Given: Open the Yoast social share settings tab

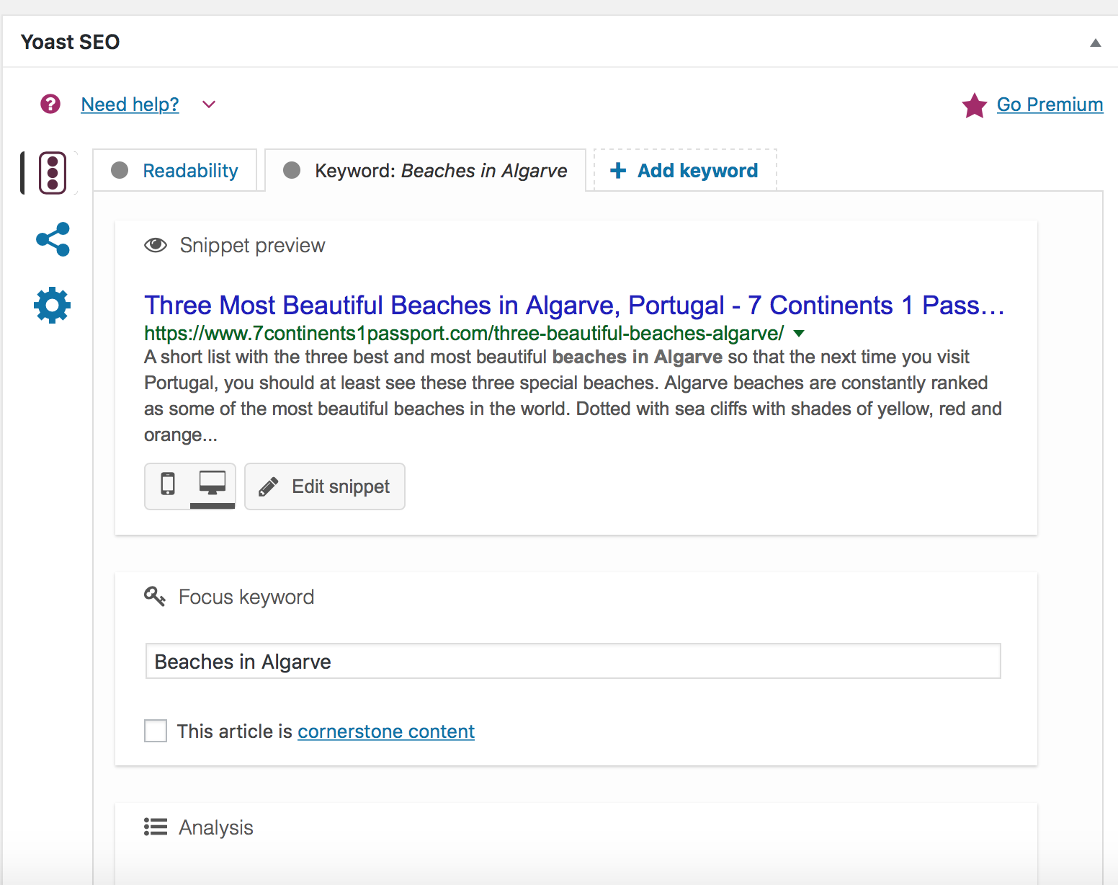Looking at the screenshot, I should pyautogui.click(x=53, y=239).
